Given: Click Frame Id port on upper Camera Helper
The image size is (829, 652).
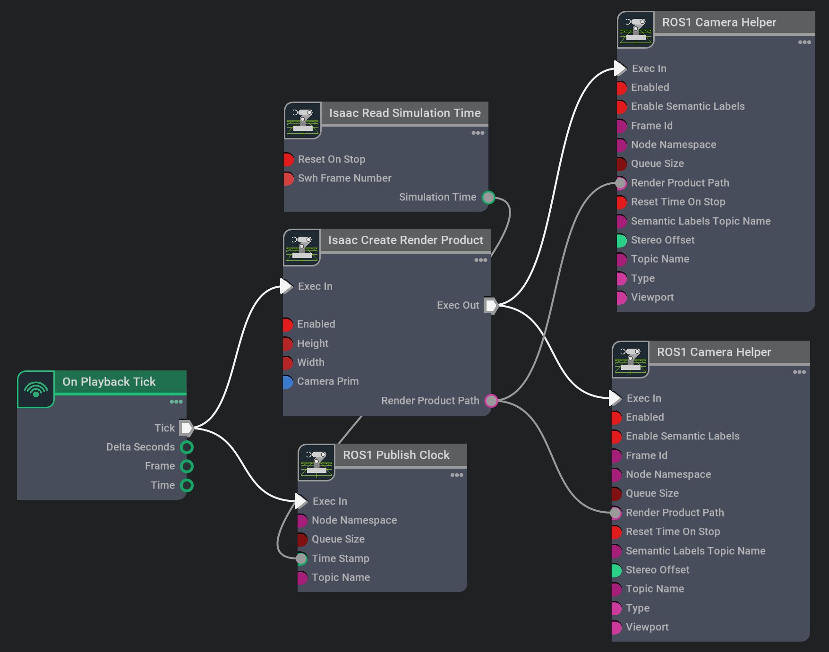Looking at the screenshot, I should pyautogui.click(x=622, y=126).
